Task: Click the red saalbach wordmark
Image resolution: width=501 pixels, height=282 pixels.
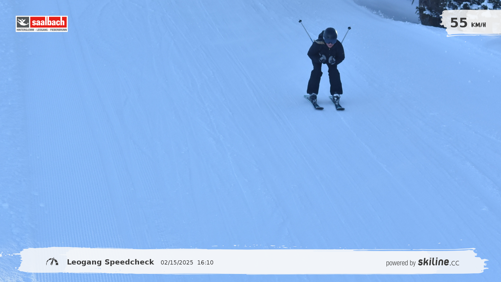Action: (49, 22)
